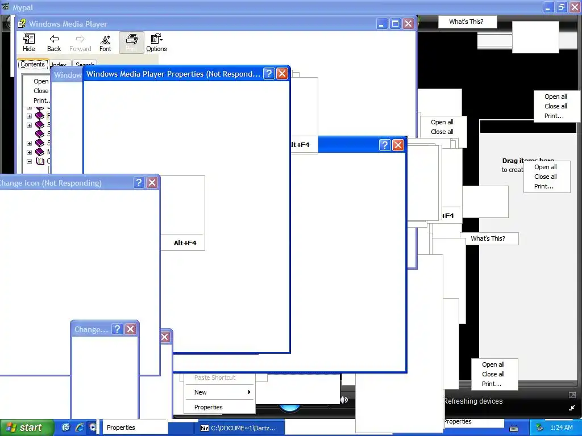This screenshot has height=436, width=582.
Task: Select the purple book icon beside M
Action: pos(40,152)
